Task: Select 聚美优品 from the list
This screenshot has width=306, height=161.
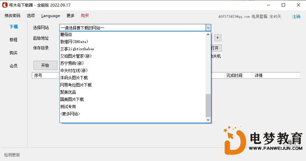Action: click(x=133, y=92)
